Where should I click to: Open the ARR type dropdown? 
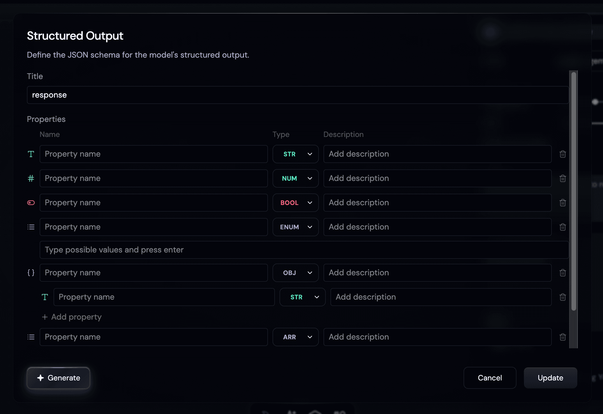coord(295,337)
